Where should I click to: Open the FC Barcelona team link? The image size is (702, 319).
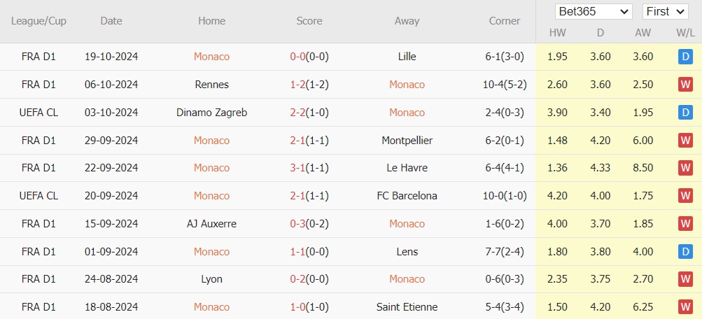point(407,196)
